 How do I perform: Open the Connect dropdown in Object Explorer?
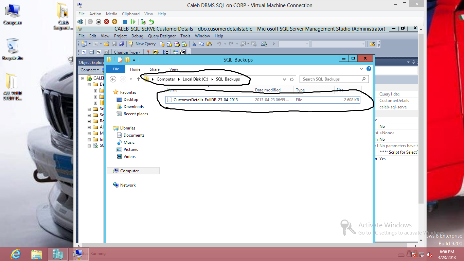(90, 70)
